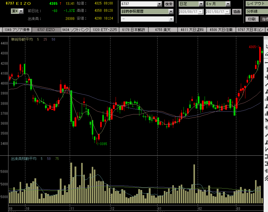Screen dimensions: 268x212
Task: Open the 日足 chart interval dropdown
Action: [201, 4]
